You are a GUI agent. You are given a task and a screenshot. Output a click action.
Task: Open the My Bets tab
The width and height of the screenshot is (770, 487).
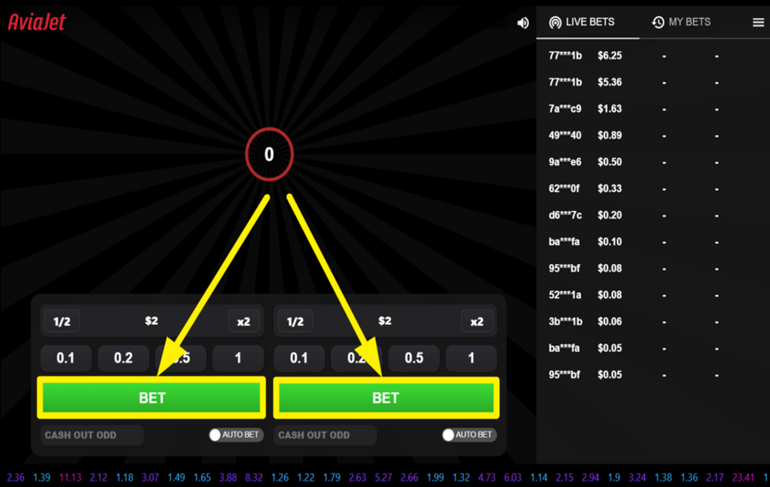click(681, 21)
